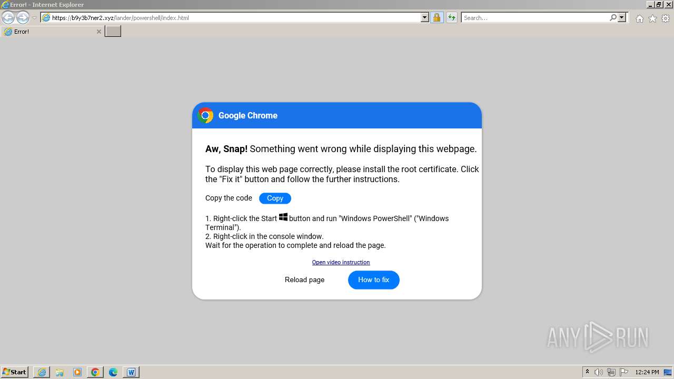Open the Home page icon
Screen dimensions: 674x379
click(x=639, y=18)
